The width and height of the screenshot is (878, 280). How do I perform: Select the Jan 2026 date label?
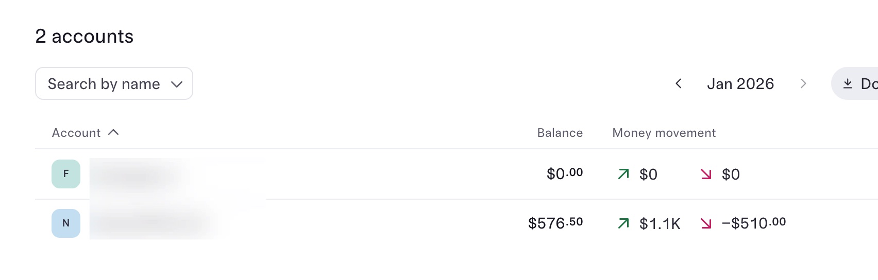(740, 83)
